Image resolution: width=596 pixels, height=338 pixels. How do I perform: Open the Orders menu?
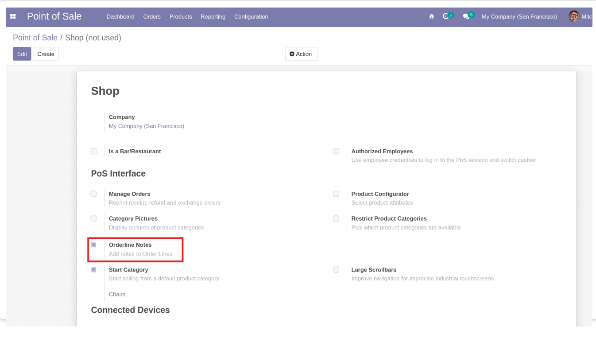click(152, 16)
